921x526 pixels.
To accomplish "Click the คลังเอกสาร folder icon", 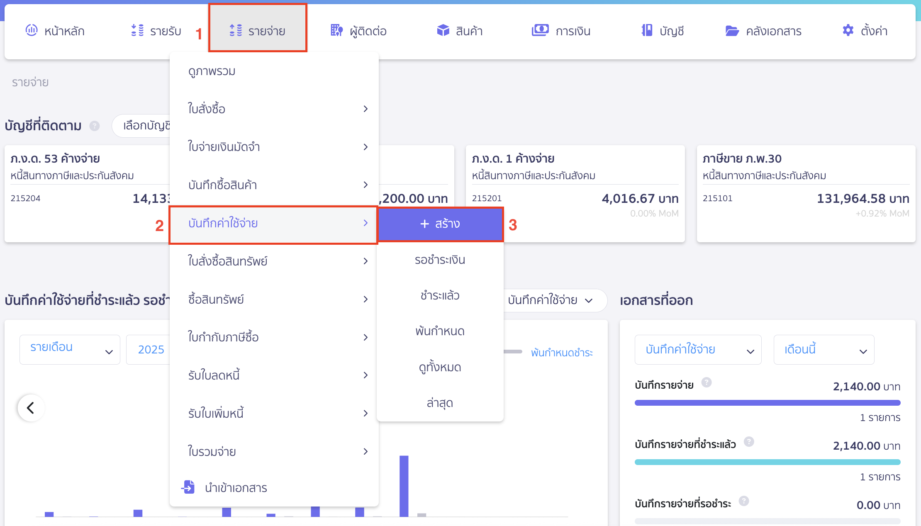I will (x=732, y=31).
